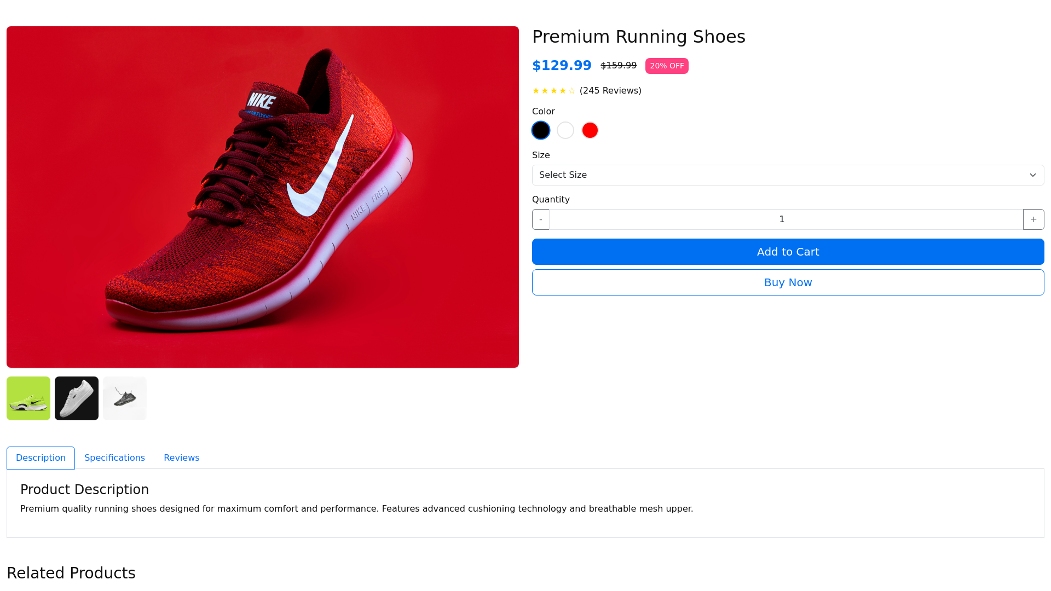Select the white color swatch
The width and height of the screenshot is (1051, 591).
coord(565,130)
